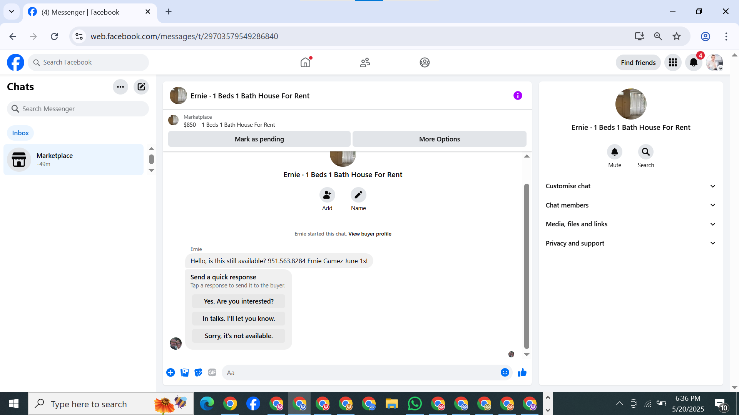Open the Marketplace chat item

tap(73, 159)
